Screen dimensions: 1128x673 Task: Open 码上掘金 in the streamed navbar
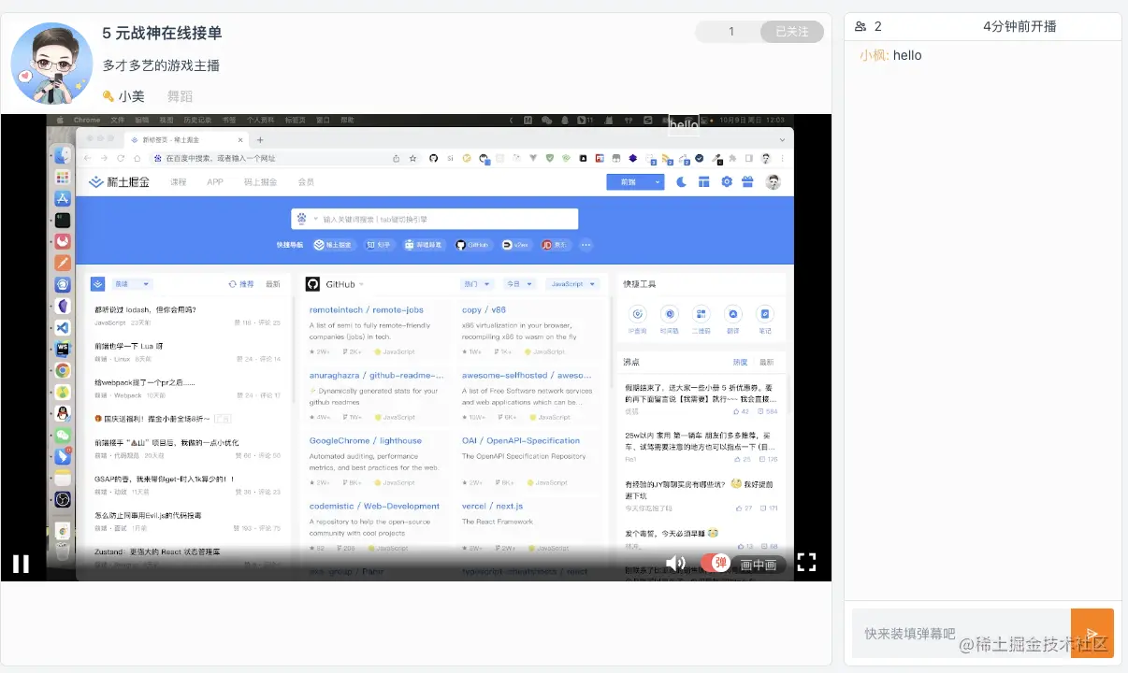tap(260, 182)
